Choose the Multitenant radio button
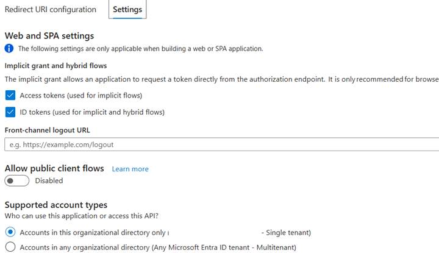 point(10,247)
